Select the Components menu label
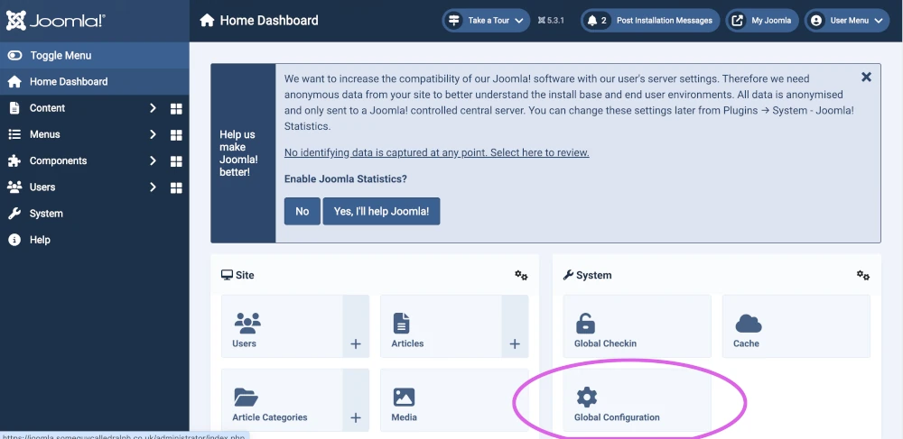This screenshot has width=903, height=439. [x=58, y=160]
